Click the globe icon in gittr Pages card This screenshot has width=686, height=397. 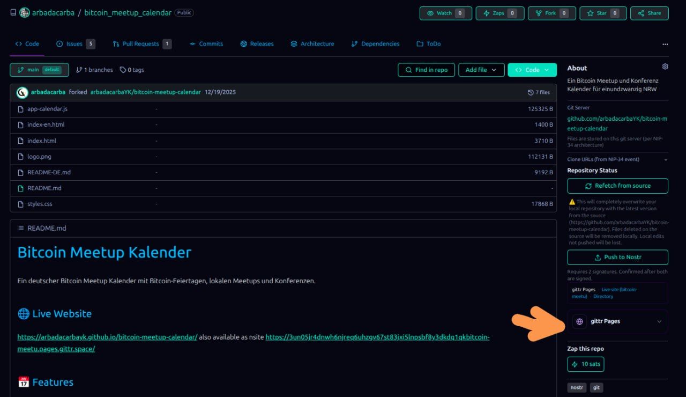tap(579, 321)
